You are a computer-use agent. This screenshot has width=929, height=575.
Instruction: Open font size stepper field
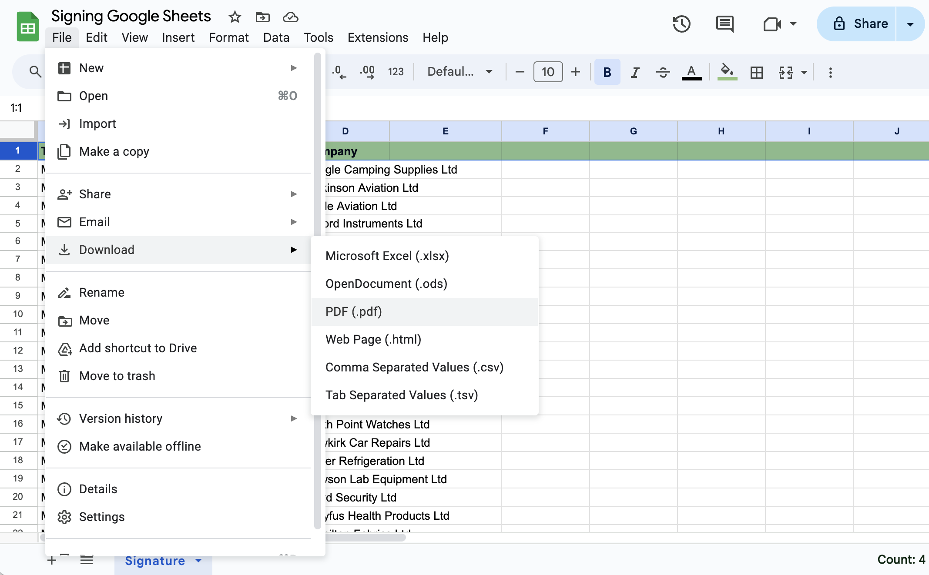tap(547, 72)
